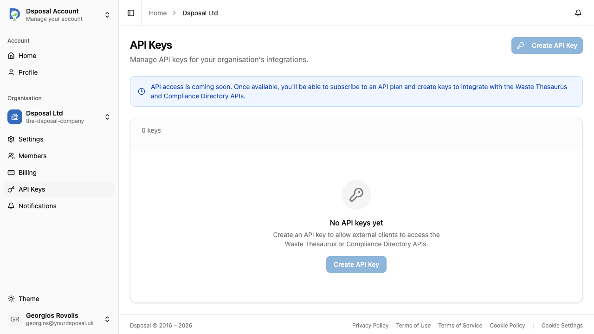Open the Dsposal Ltd organisation switcher
Screen dimensions: 594x334
tap(107, 117)
